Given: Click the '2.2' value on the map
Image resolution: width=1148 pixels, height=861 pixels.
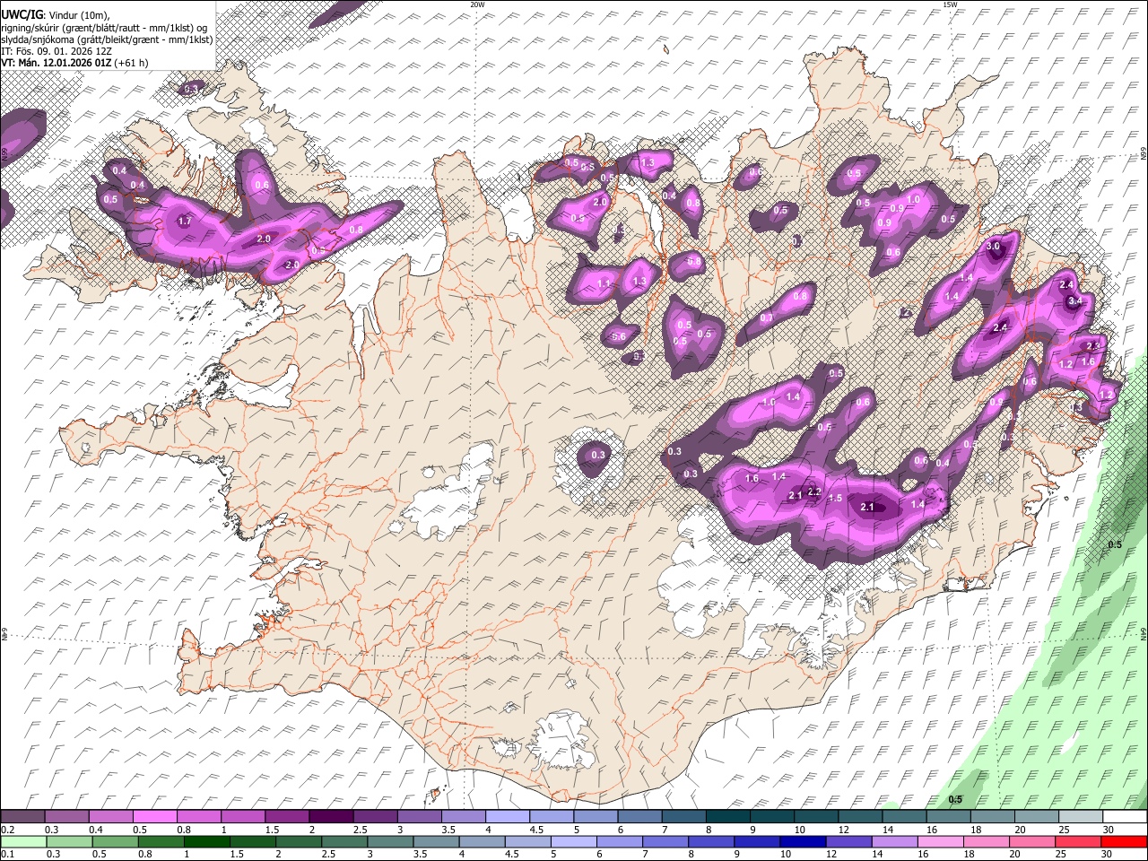Looking at the screenshot, I should click(814, 492).
